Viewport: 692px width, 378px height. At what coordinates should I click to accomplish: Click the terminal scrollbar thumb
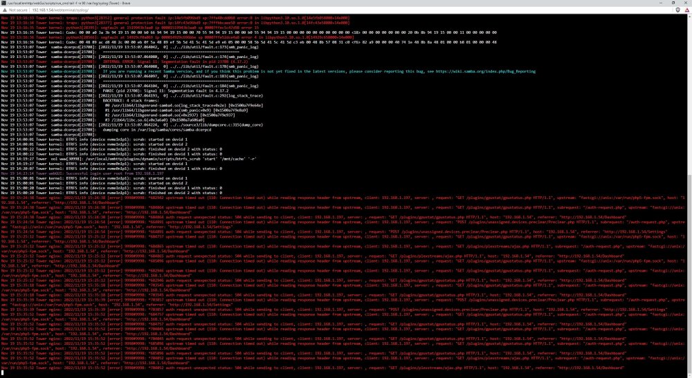coord(689,273)
